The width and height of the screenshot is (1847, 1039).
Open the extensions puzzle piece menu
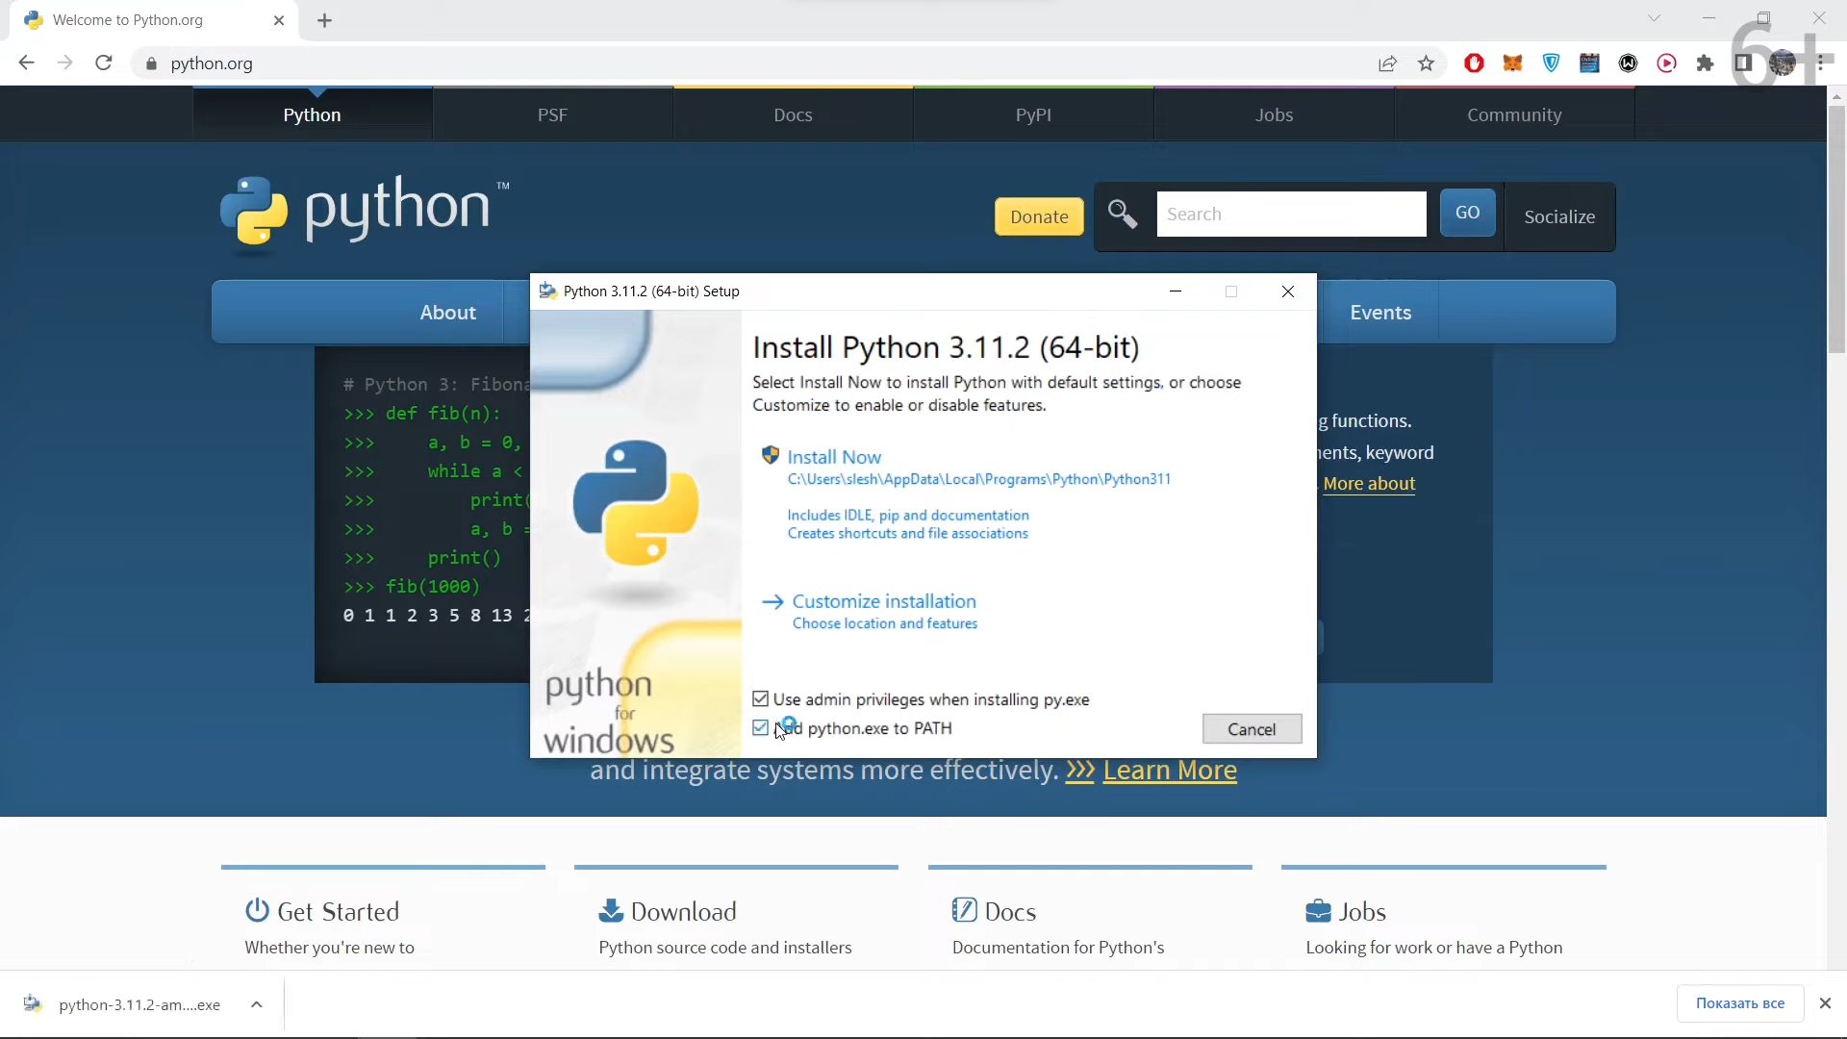coord(1706,63)
